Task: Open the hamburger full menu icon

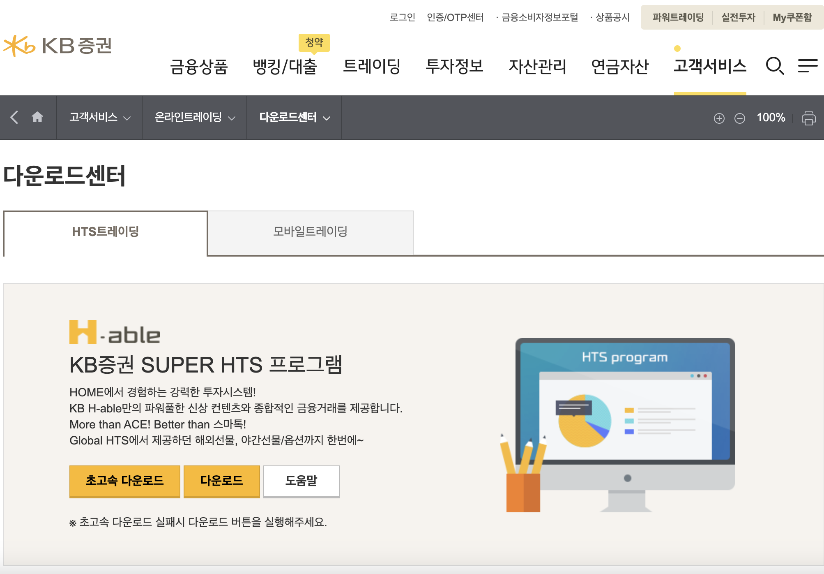Action: (x=808, y=66)
